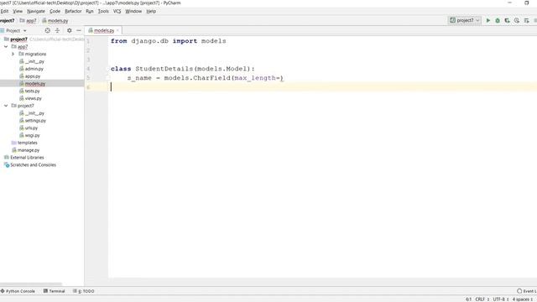Open the Navigate menu
This screenshot has width=537, height=302.
pyautogui.click(x=36, y=11)
